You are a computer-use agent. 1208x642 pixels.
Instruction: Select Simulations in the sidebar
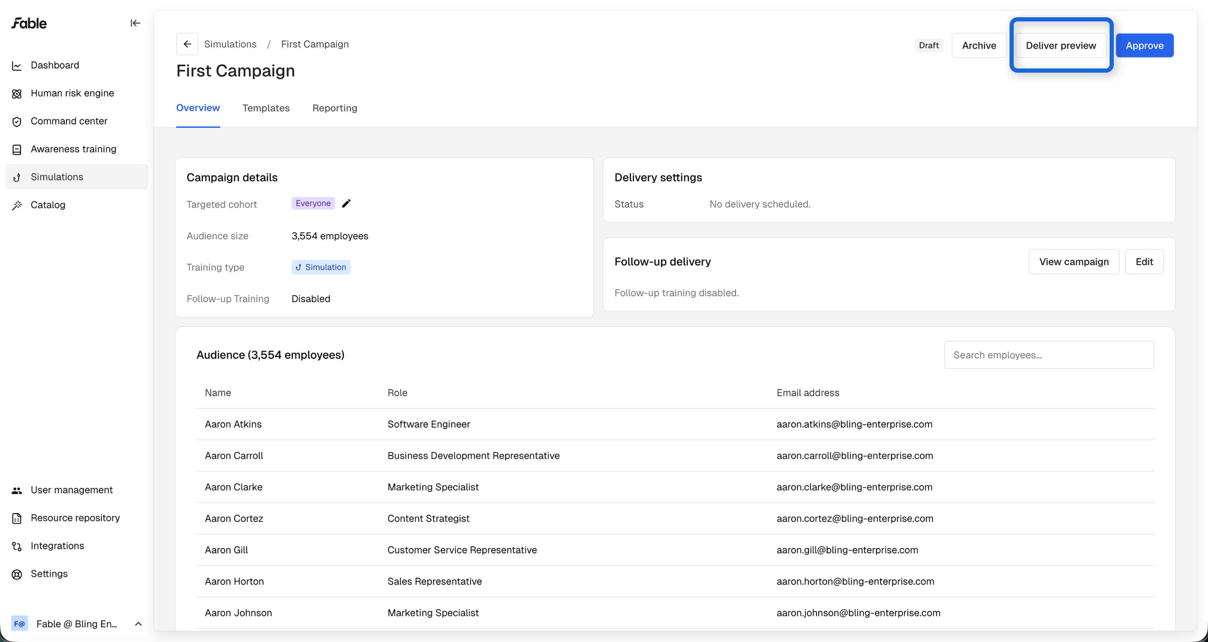coord(77,176)
